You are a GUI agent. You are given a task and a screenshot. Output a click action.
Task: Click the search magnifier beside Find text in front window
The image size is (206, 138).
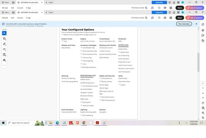point(146,18)
